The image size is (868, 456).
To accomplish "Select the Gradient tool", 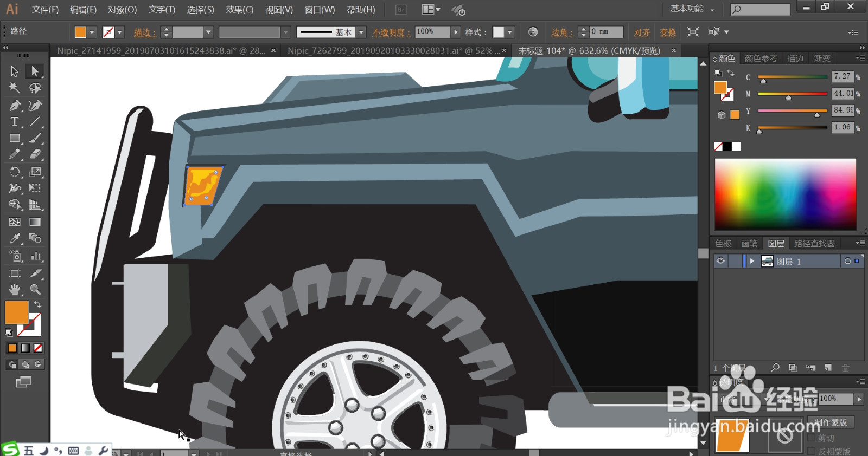I will (35, 222).
